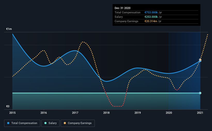Viewport: 212px width, 131px height.
Task: Click the €0 y-axis label
Action: 8,107
